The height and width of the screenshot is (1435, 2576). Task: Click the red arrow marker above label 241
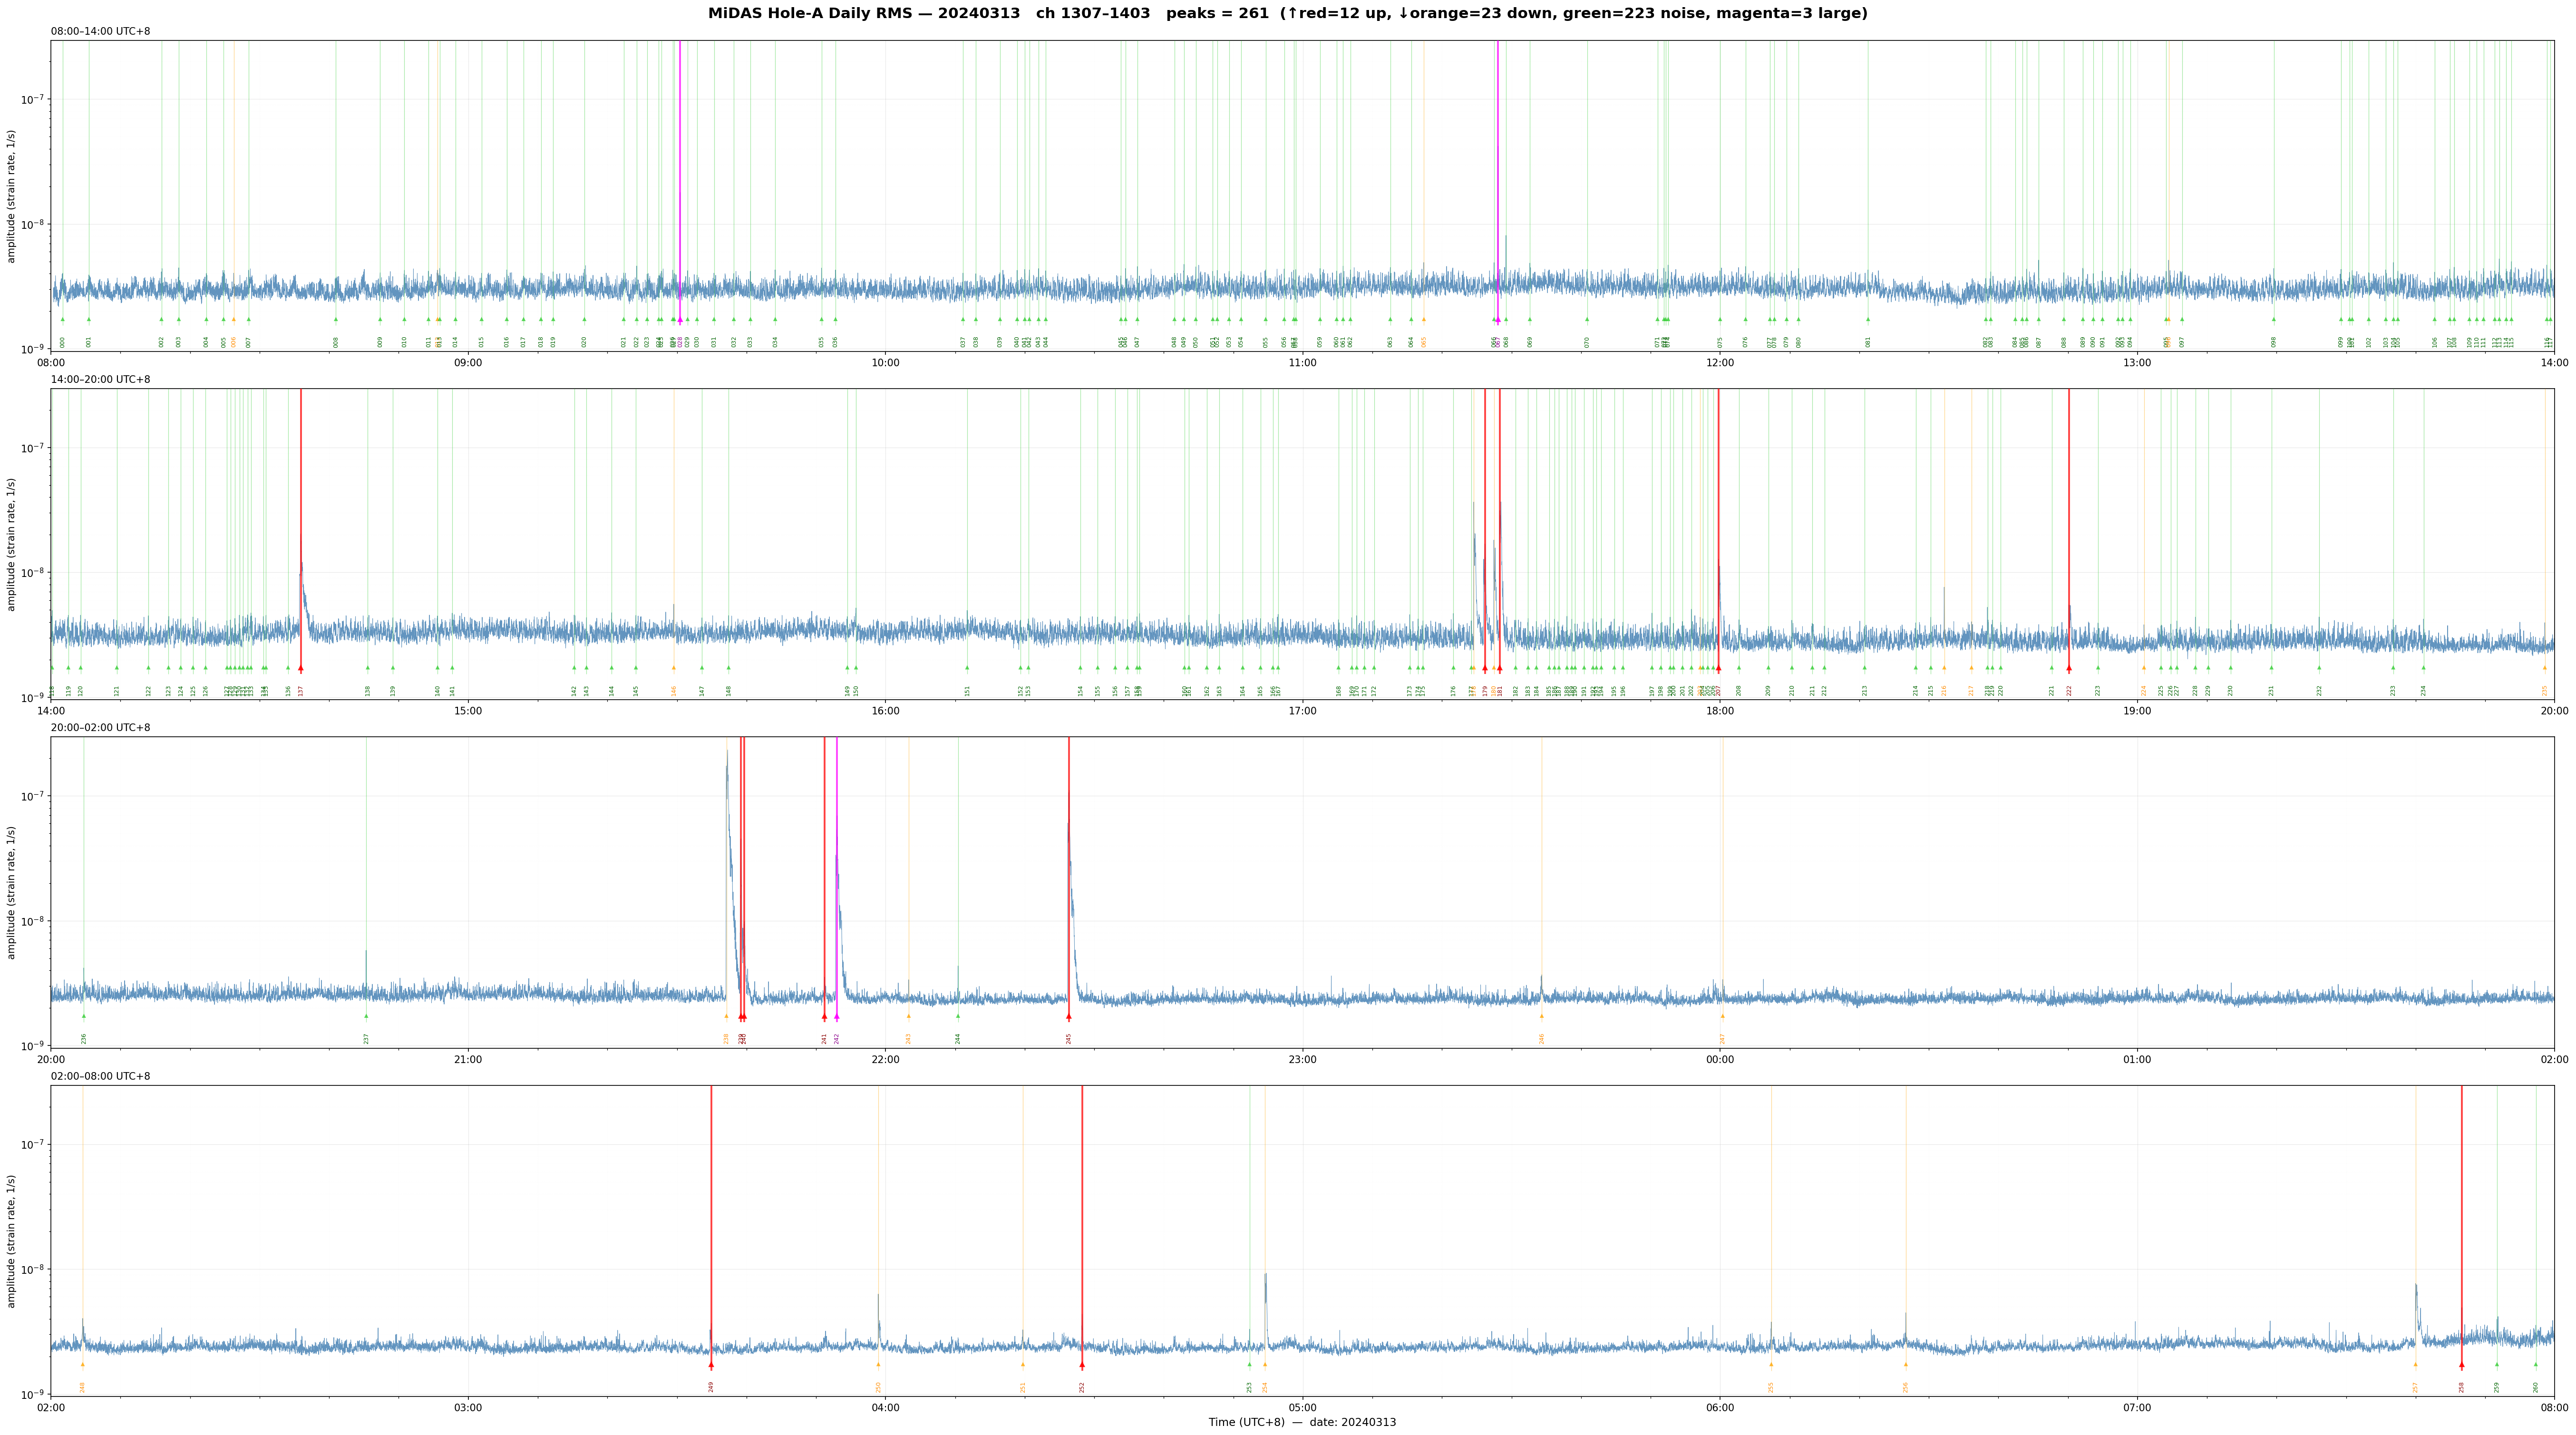click(x=825, y=1017)
